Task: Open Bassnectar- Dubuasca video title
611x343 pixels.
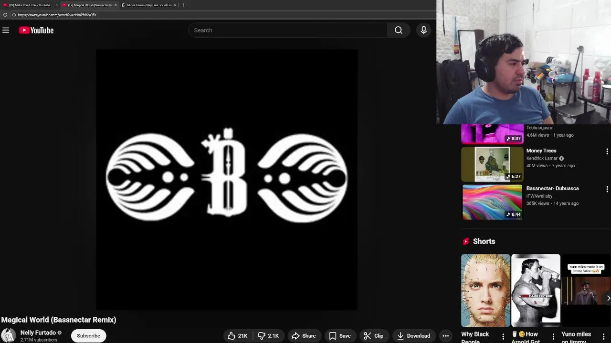Action: pos(552,188)
